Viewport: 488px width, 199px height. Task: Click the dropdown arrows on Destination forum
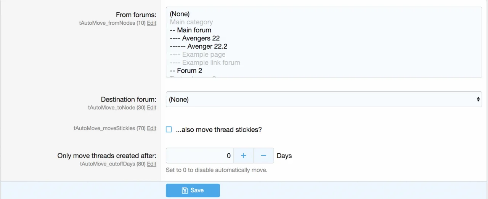[x=478, y=99]
